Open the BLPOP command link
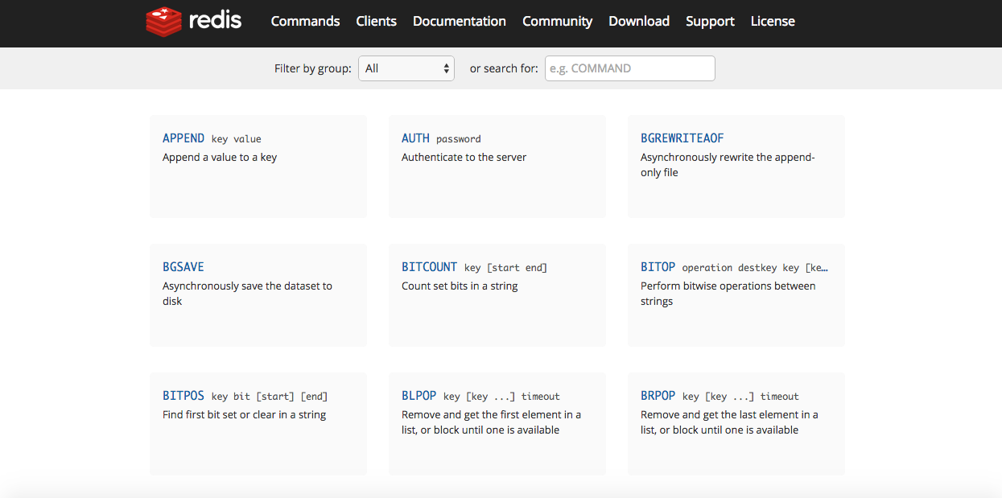This screenshot has height=498, width=1002. click(x=419, y=396)
